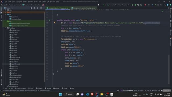This screenshot has width=172, height=97.
Task: Click Git Commit green checkmark
Action: point(155,5)
